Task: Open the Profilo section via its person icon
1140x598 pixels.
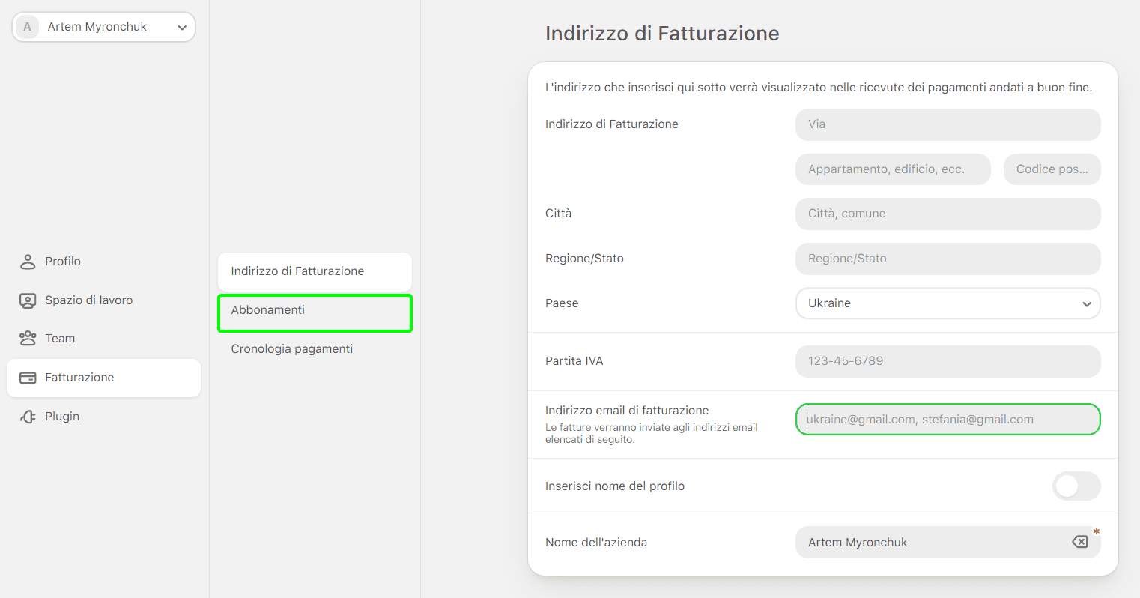Action: click(x=28, y=261)
